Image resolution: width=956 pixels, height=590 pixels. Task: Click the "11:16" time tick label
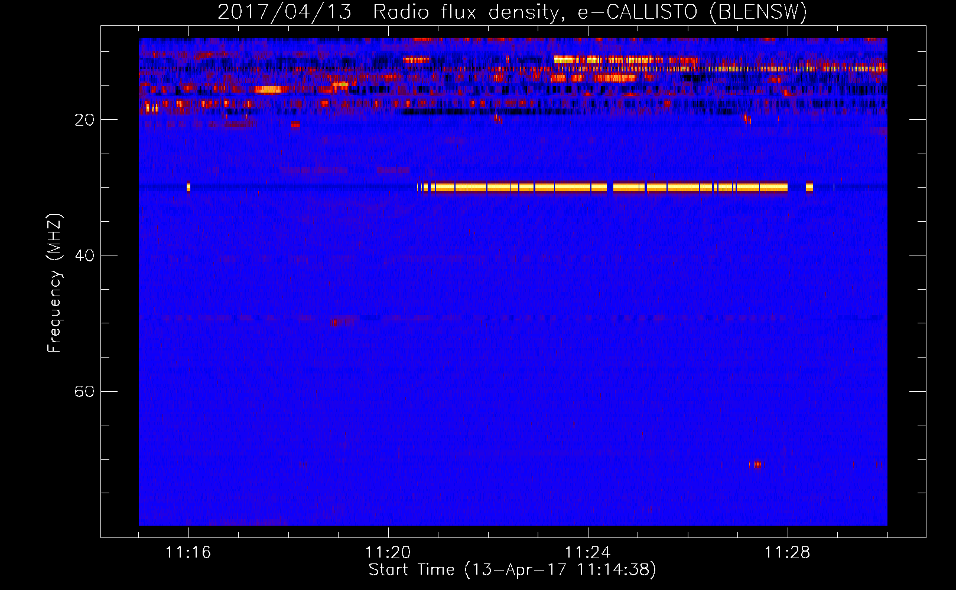point(188,552)
